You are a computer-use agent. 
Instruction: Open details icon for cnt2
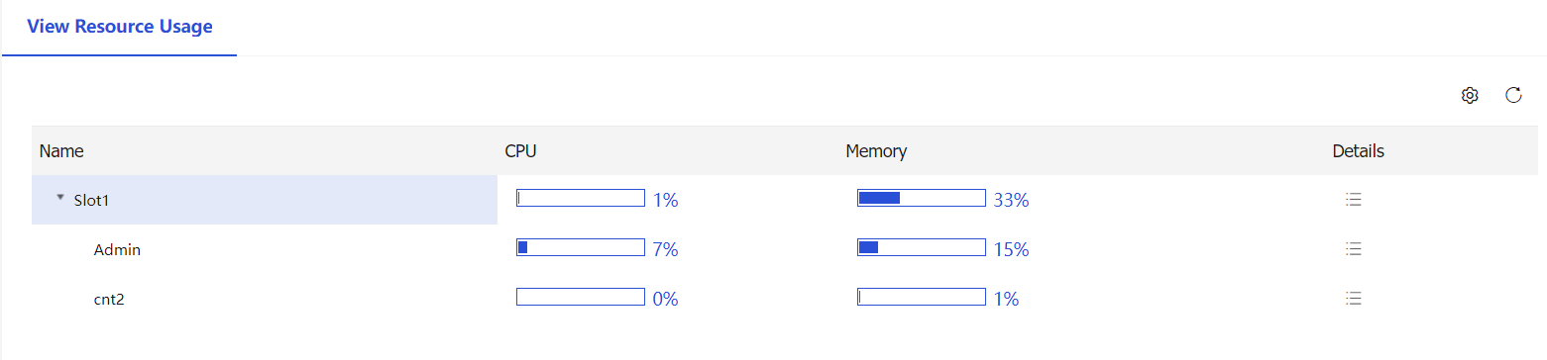click(x=1354, y=298)
